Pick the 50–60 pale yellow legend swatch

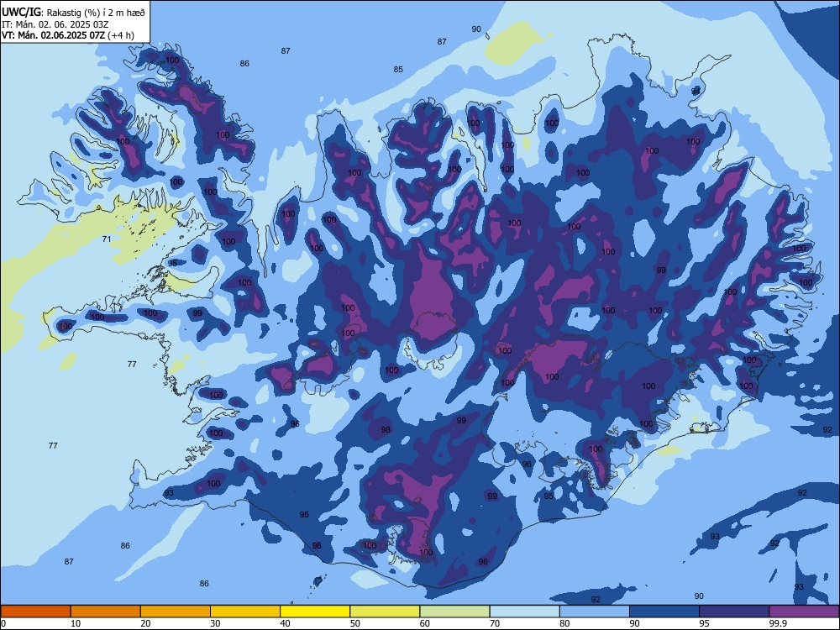tap(385, 612)
